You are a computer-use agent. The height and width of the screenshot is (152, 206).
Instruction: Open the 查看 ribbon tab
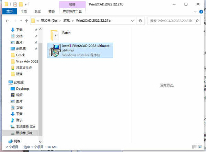(51, 12)
